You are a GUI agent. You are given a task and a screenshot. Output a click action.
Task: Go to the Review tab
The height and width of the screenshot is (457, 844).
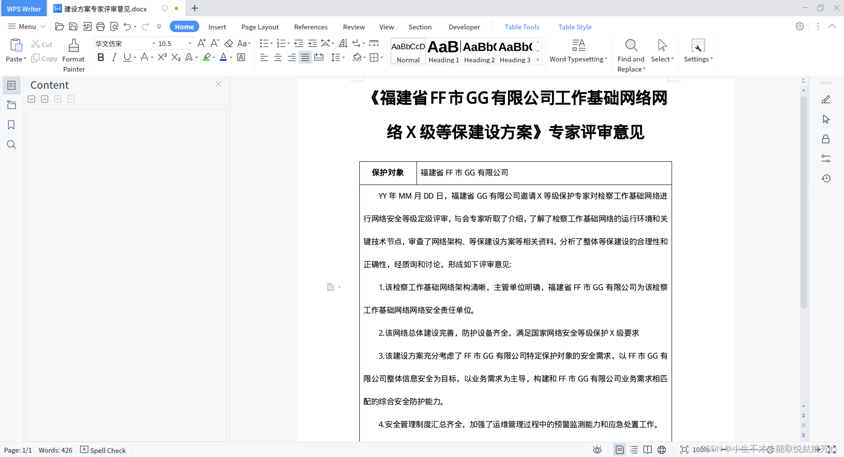pos(354,27)
